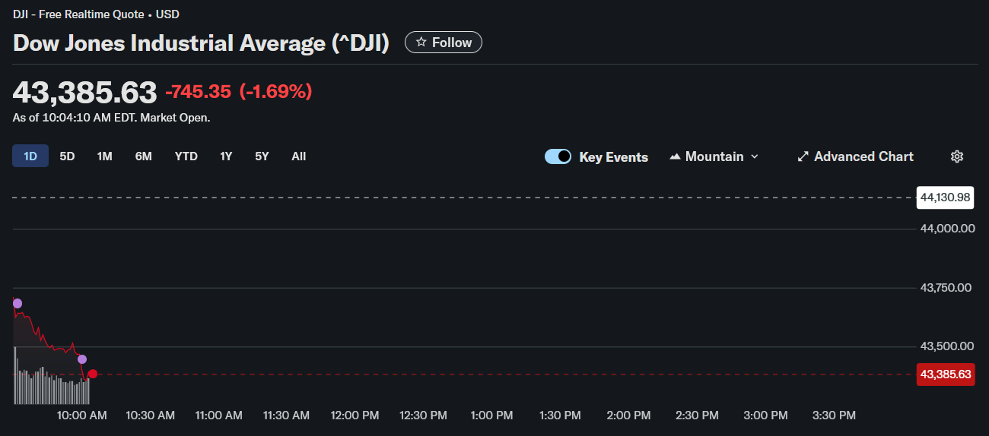Click the 10:00 AM time axis label
The height and width of the screenshot is (436, 989).
[82, 415]
